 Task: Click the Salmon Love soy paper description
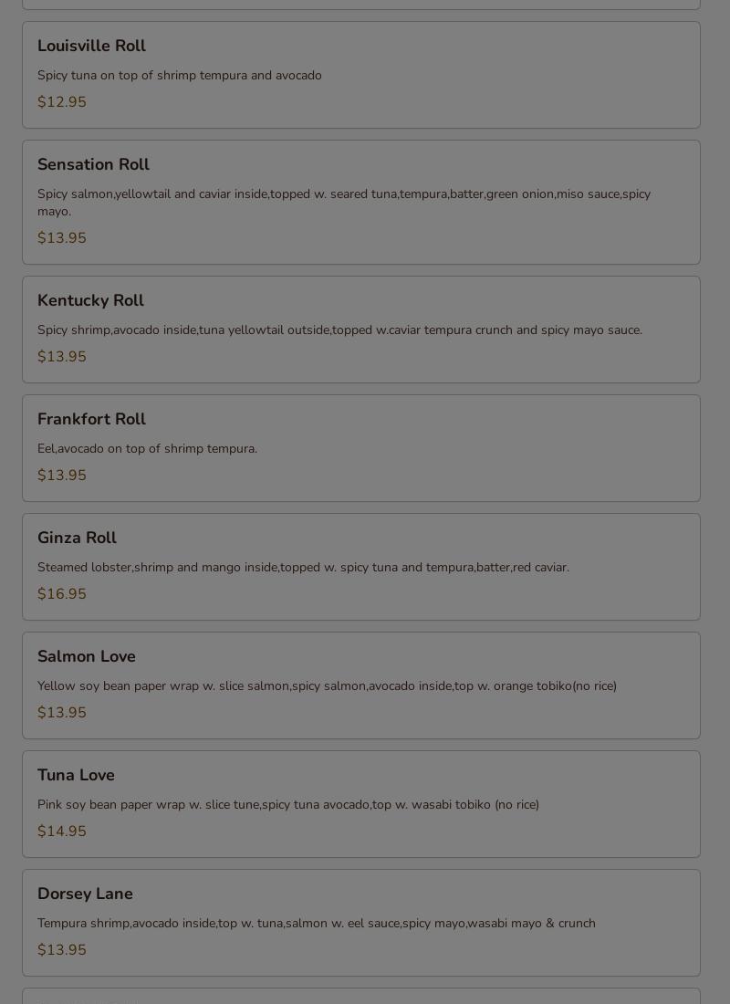point(327,686)
